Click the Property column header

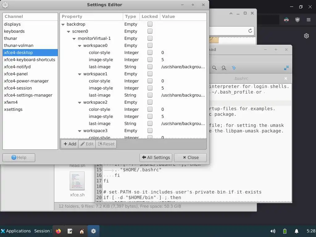click(91, 17)
